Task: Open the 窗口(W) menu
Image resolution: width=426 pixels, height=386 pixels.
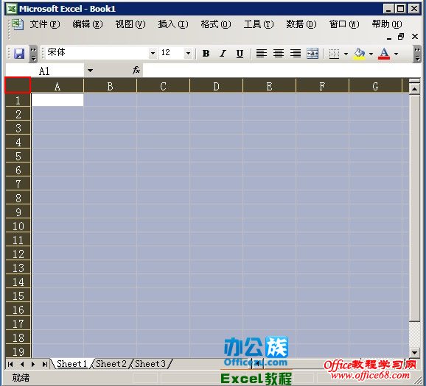Action: (x=344, y=24)
